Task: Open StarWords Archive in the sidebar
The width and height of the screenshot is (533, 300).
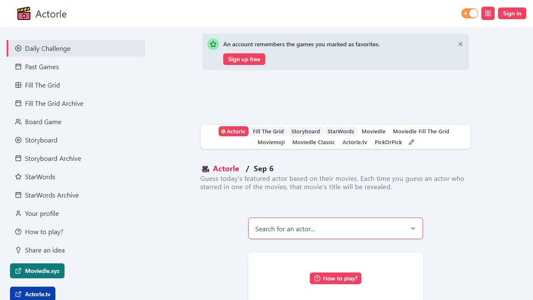Action: click(x=76, y=195)
